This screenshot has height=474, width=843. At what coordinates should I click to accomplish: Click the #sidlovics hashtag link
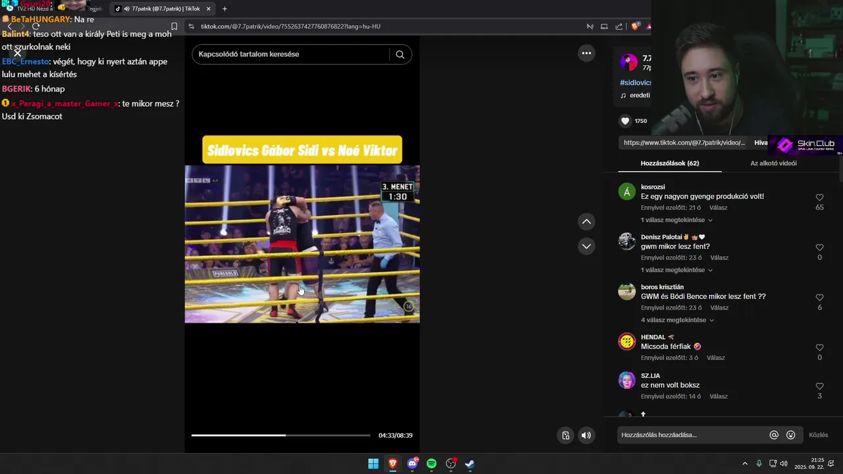(636, 83)
